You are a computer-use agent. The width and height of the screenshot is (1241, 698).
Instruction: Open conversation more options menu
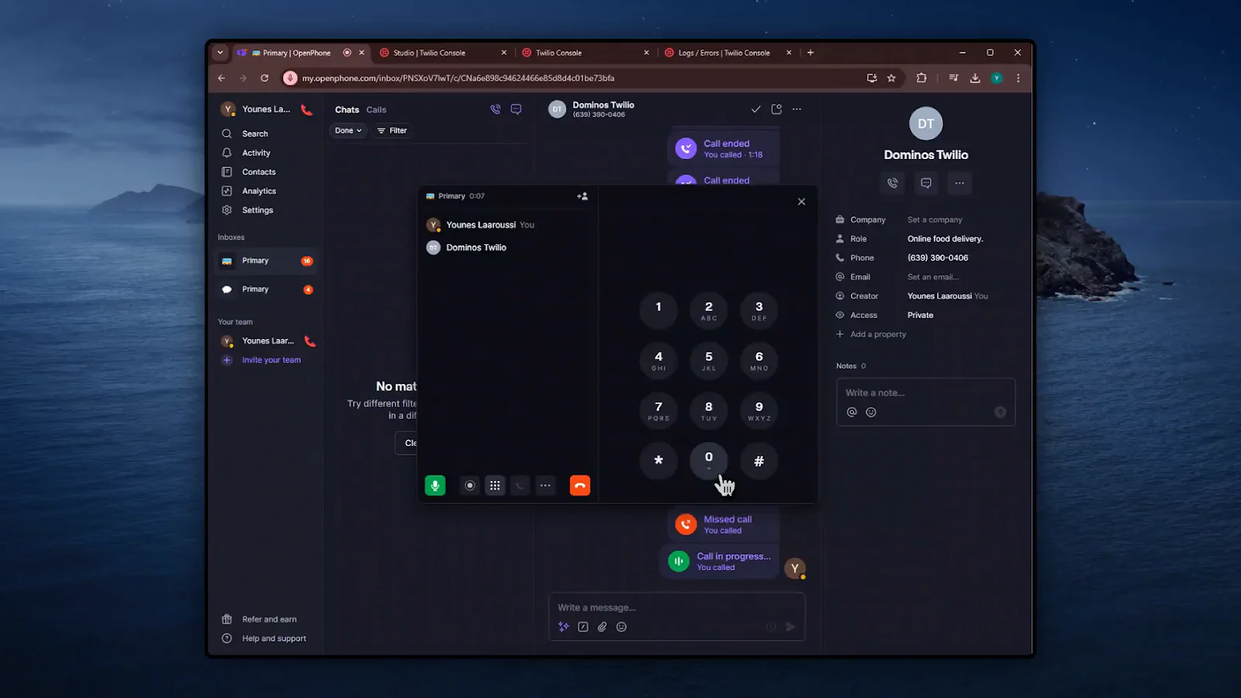tap(797, 109)
